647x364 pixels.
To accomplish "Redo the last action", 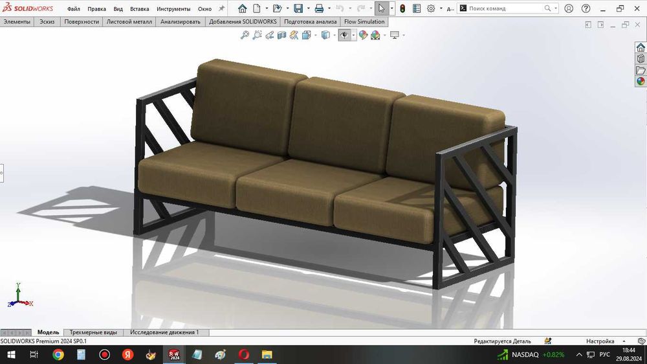I will pos(360,8).
